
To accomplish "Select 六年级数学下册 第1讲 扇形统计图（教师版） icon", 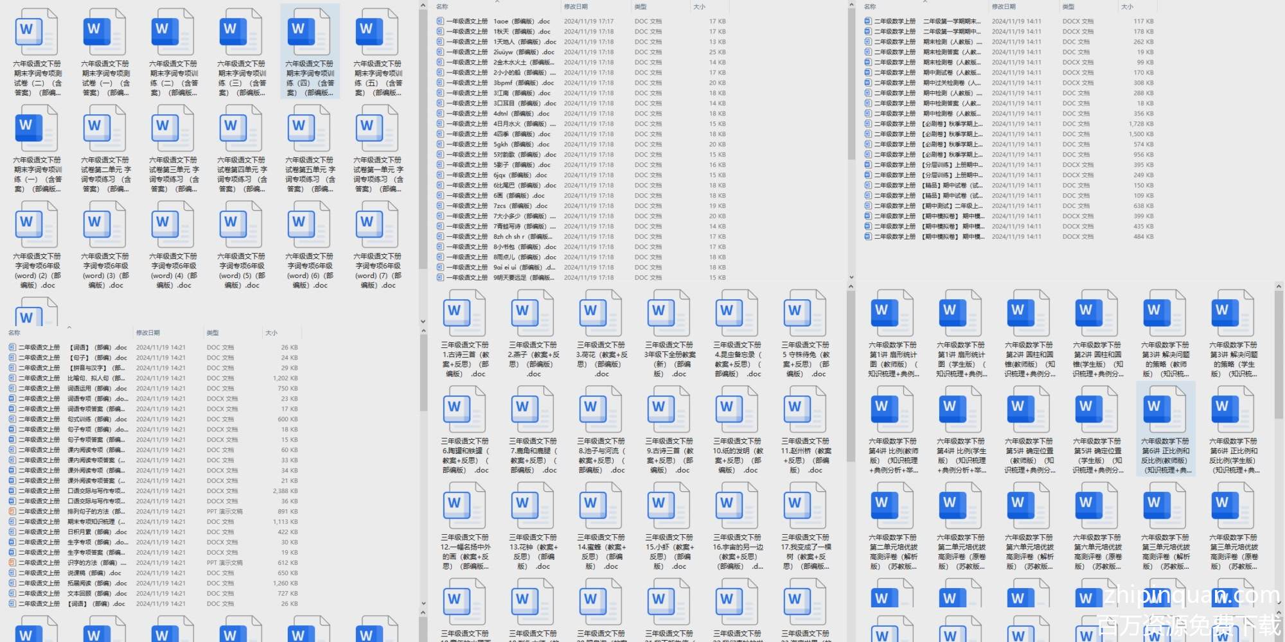I will coord(892,313).
